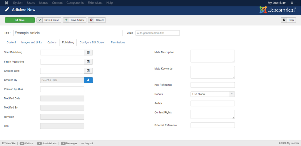
Task: Open the user account menu icon
Action: (292, 3)
